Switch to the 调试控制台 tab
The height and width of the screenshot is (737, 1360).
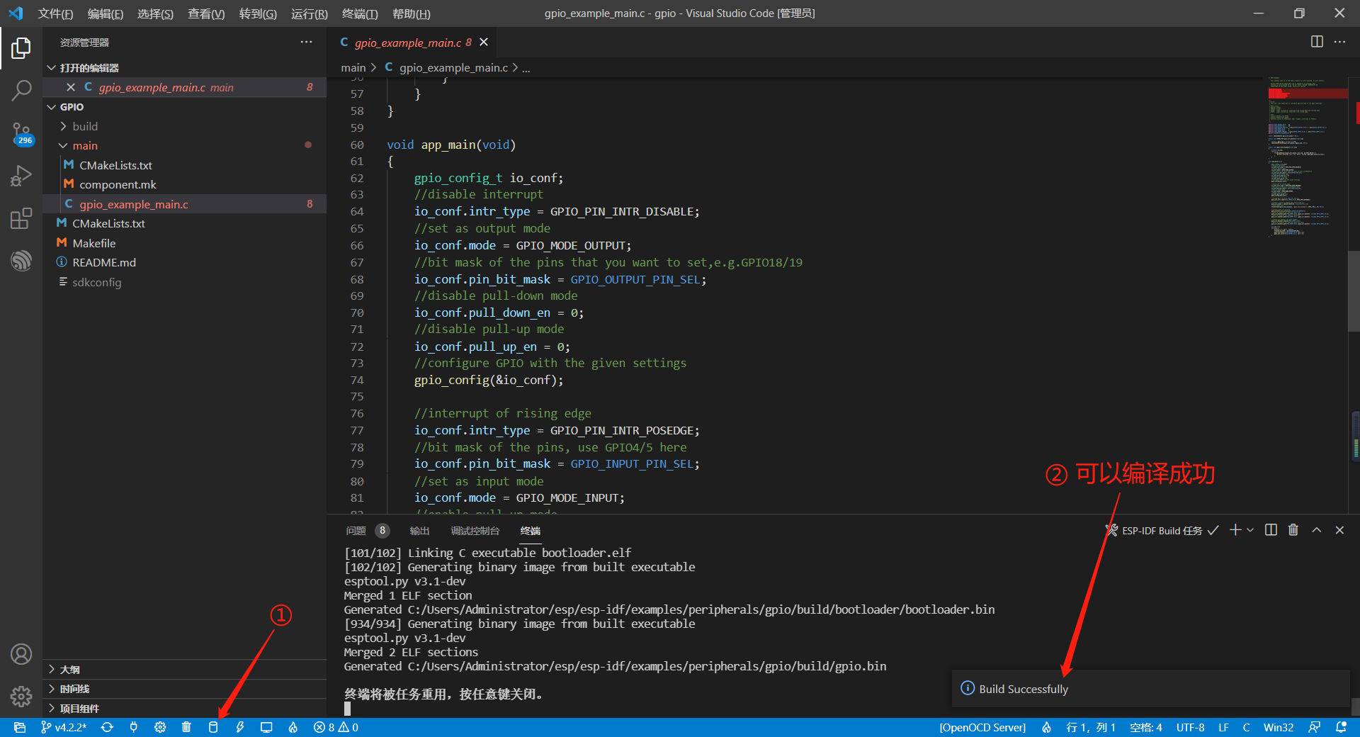point(475,531)
